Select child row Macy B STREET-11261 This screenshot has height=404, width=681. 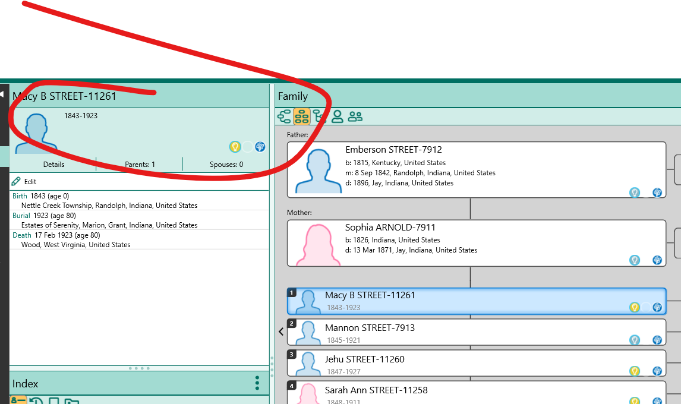[477, 301]
